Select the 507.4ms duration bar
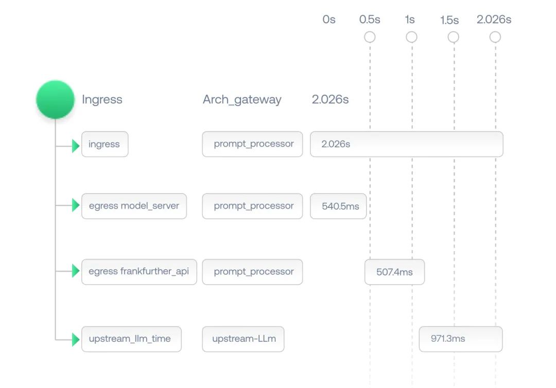556x388 pixels. [395, 272]
